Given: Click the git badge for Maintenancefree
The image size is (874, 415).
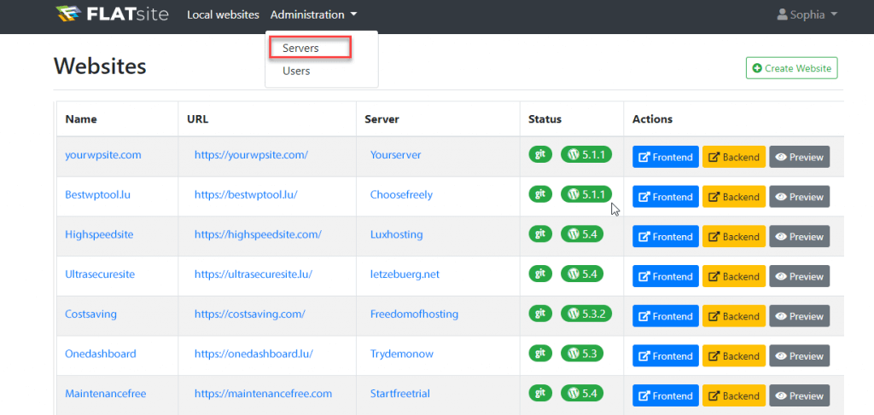Looking at the screenshot, I should tap(540, 393).
